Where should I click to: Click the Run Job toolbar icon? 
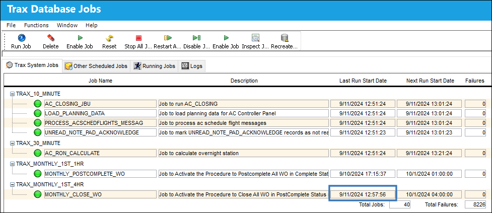click(x=21, y=38)
